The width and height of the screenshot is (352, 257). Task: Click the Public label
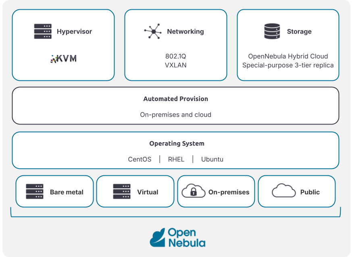(x=310, y=192)
